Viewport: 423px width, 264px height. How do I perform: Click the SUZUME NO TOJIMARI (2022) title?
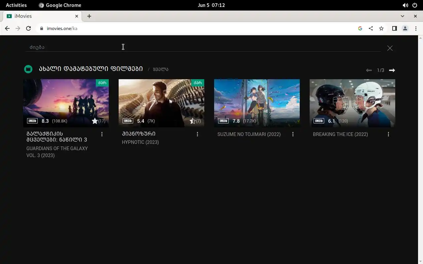click(249, 134)
